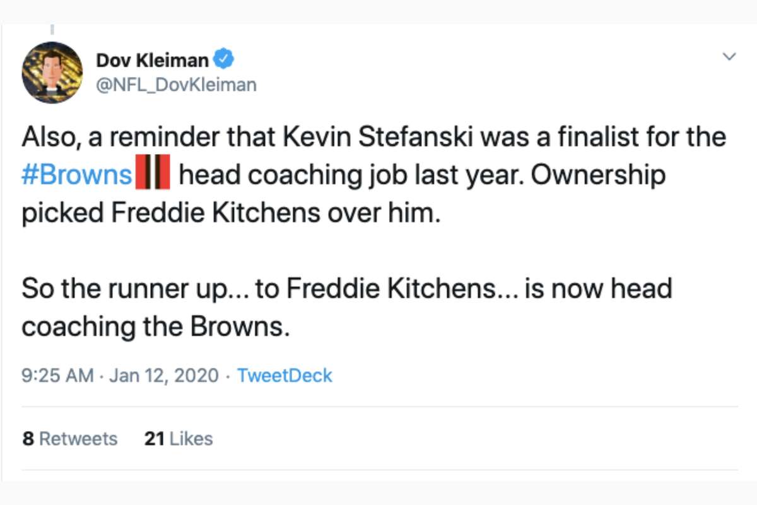Select the Dov Kleiman display name
The width and height of the screenshot is (757, 505).
[x=151, y=59]
